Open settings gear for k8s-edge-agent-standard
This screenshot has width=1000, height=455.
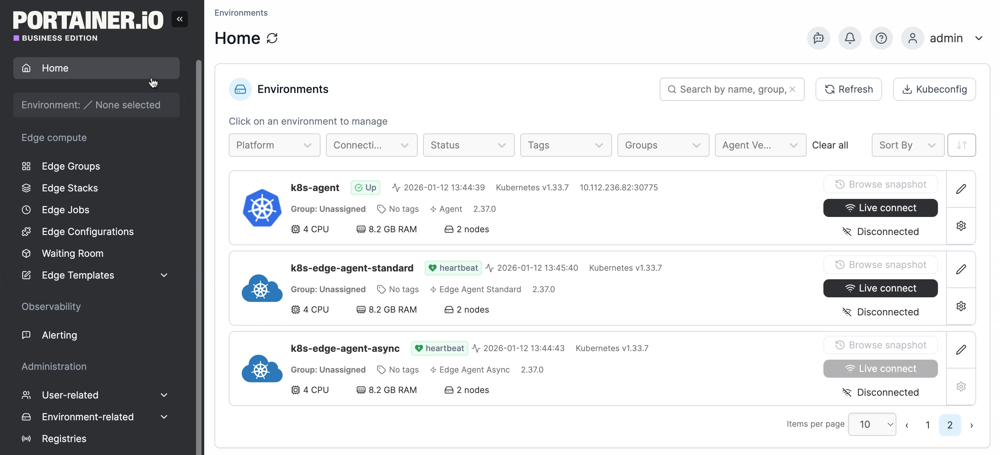[x=961, y=306]
